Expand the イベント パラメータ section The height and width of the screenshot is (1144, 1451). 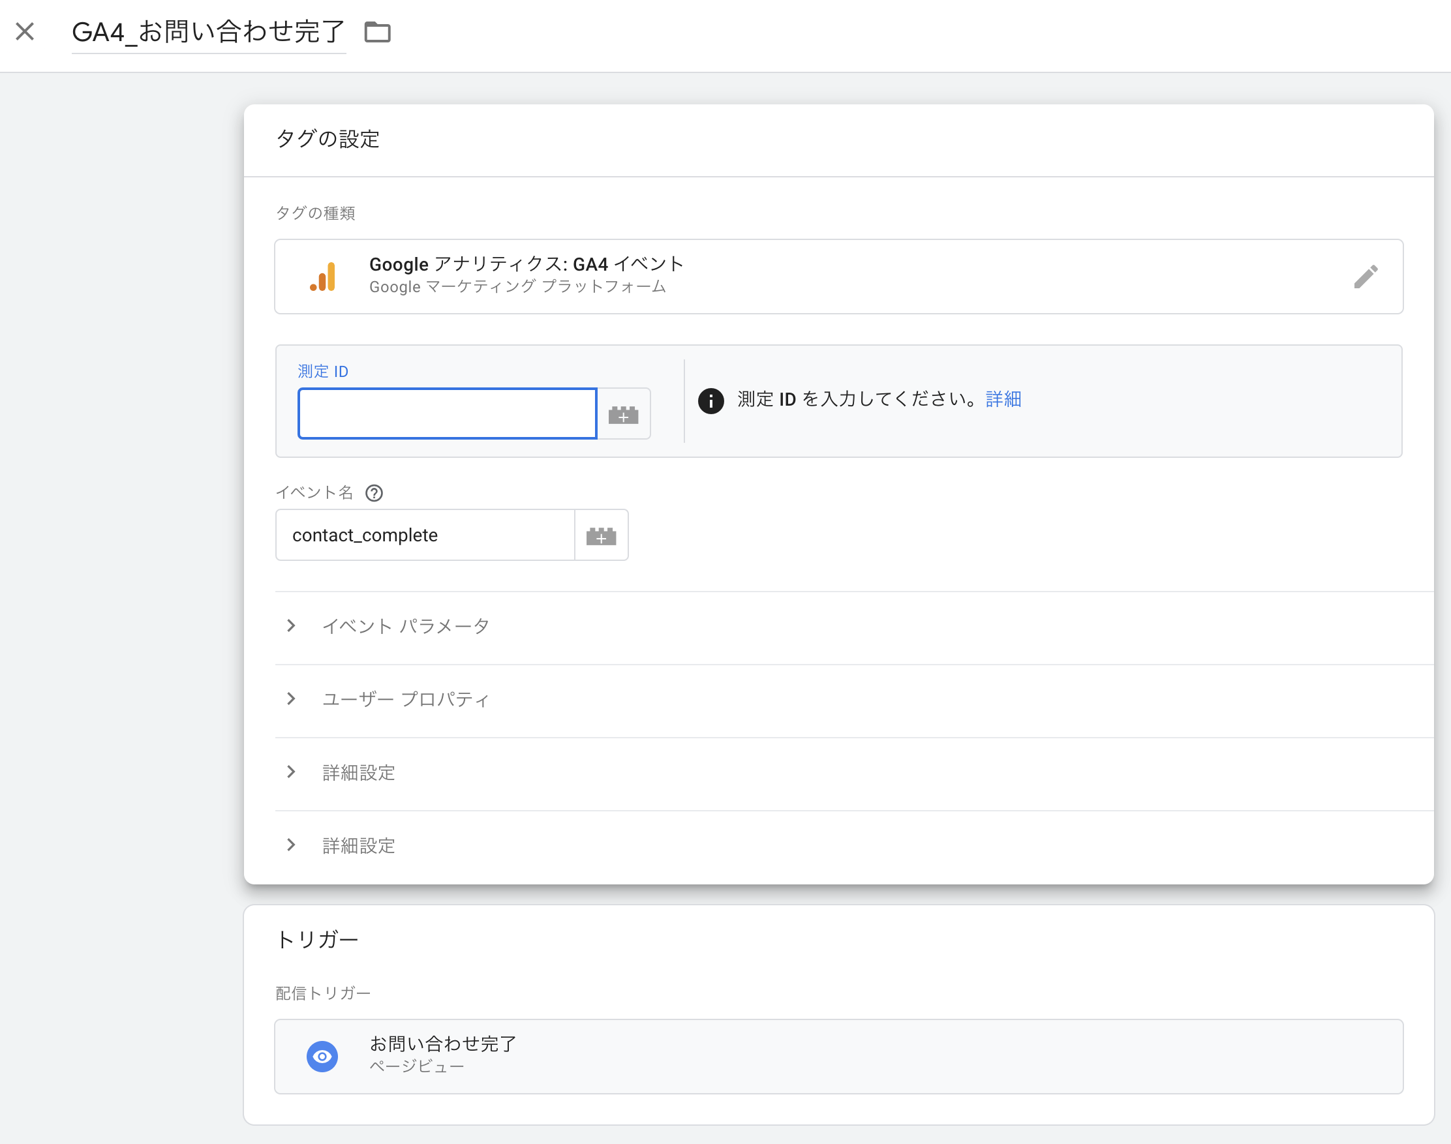[x=854, y=626]
